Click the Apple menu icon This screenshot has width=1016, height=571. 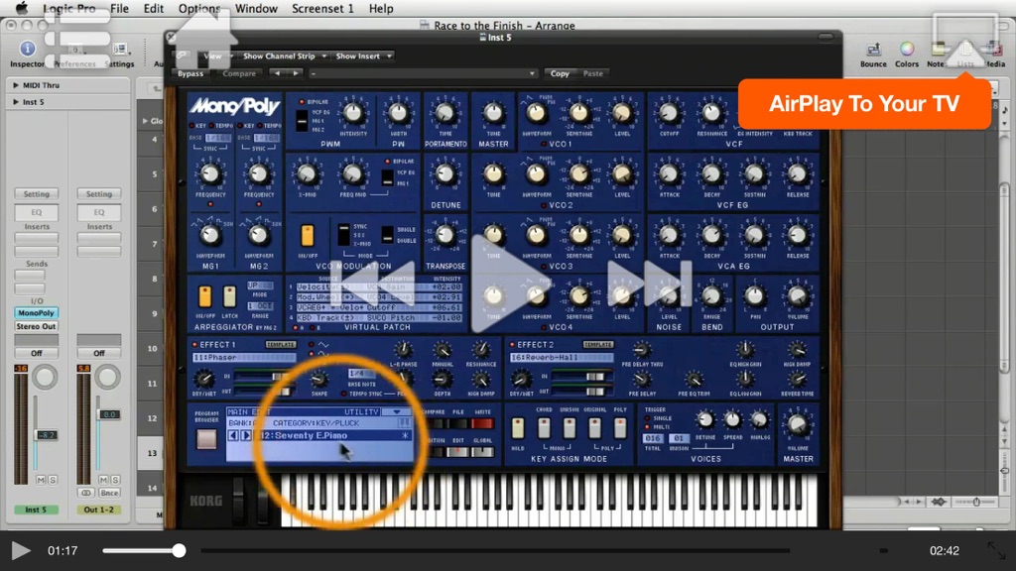(22, 8)
